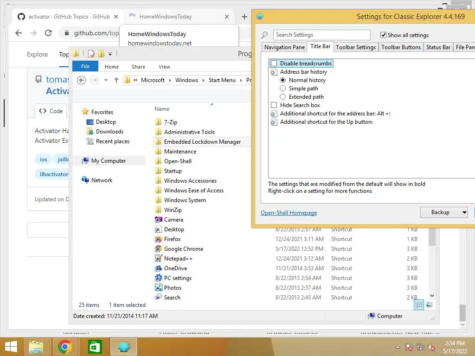475x356 pixels.
Task: Click the Action Center flag tray icon
Action: coord(409,347)
